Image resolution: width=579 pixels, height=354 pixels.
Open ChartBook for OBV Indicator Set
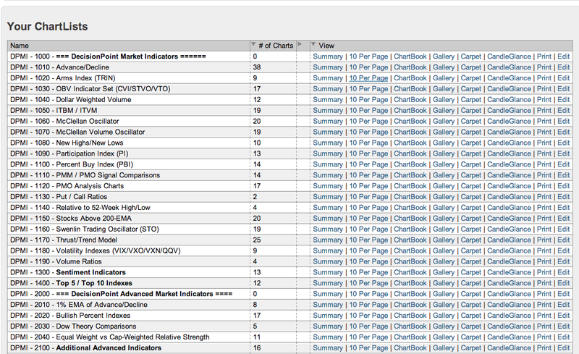(x=410, y=89)
